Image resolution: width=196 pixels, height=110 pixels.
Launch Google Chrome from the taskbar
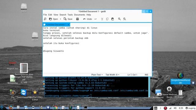tap(55, 107)
